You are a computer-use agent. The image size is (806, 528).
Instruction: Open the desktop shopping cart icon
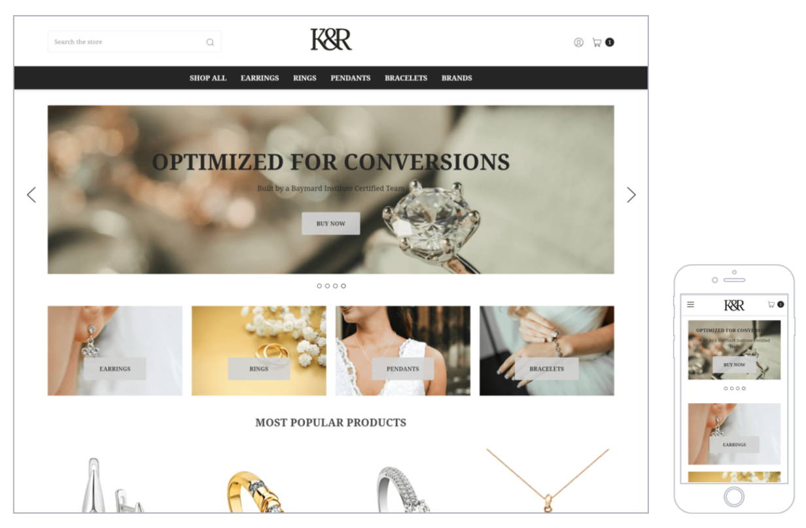597,43
